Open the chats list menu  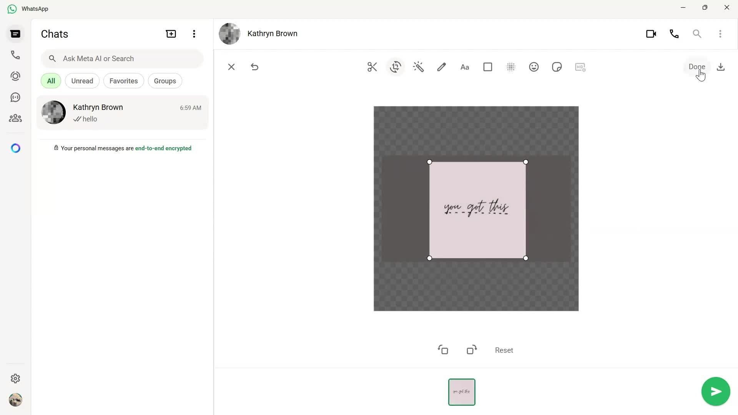coord(194,34)
